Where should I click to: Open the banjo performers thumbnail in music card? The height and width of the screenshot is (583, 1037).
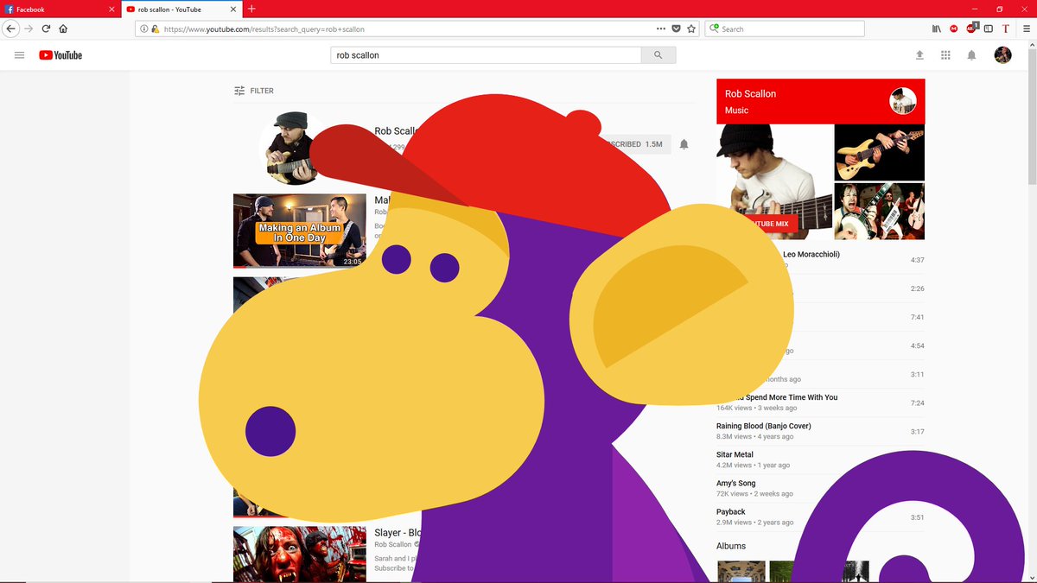pyautogui.click(x=880, y=211)
